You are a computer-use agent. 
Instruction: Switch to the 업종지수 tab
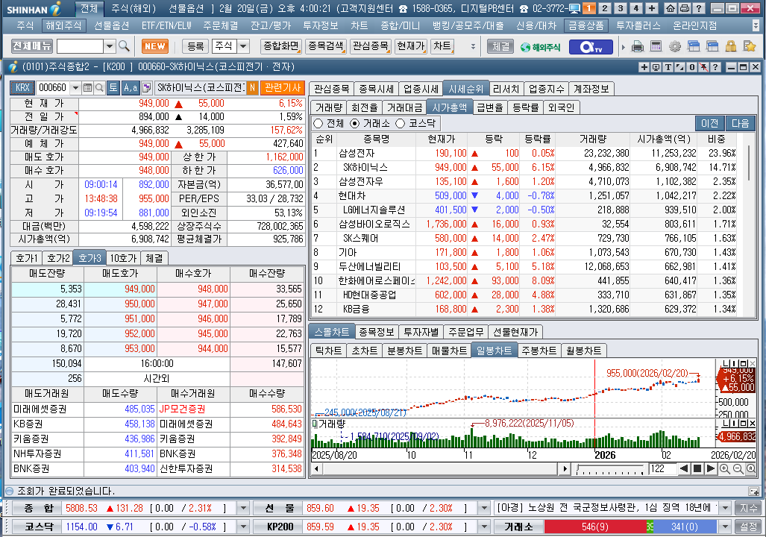pyautogui.click(x=547, y=89)
